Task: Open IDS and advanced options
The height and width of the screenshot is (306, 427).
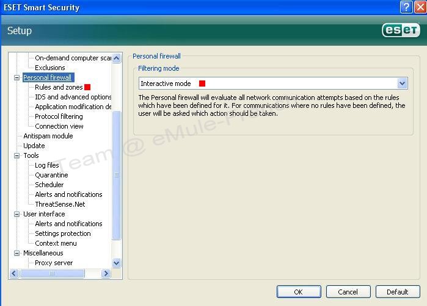Action: coord(73,97)
